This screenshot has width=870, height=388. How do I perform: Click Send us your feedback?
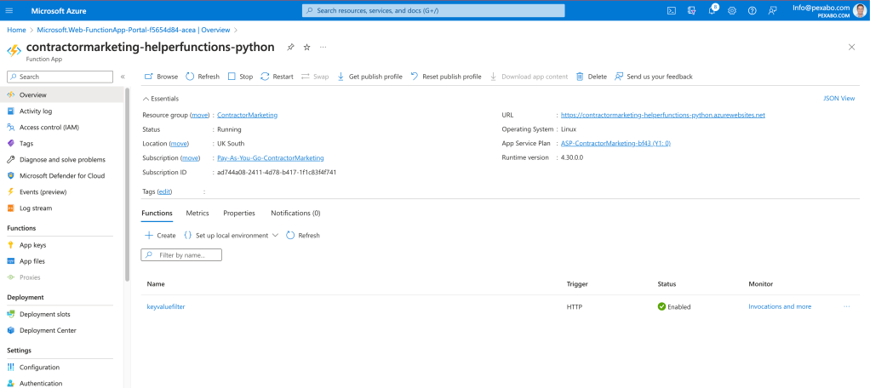(654, 77)
